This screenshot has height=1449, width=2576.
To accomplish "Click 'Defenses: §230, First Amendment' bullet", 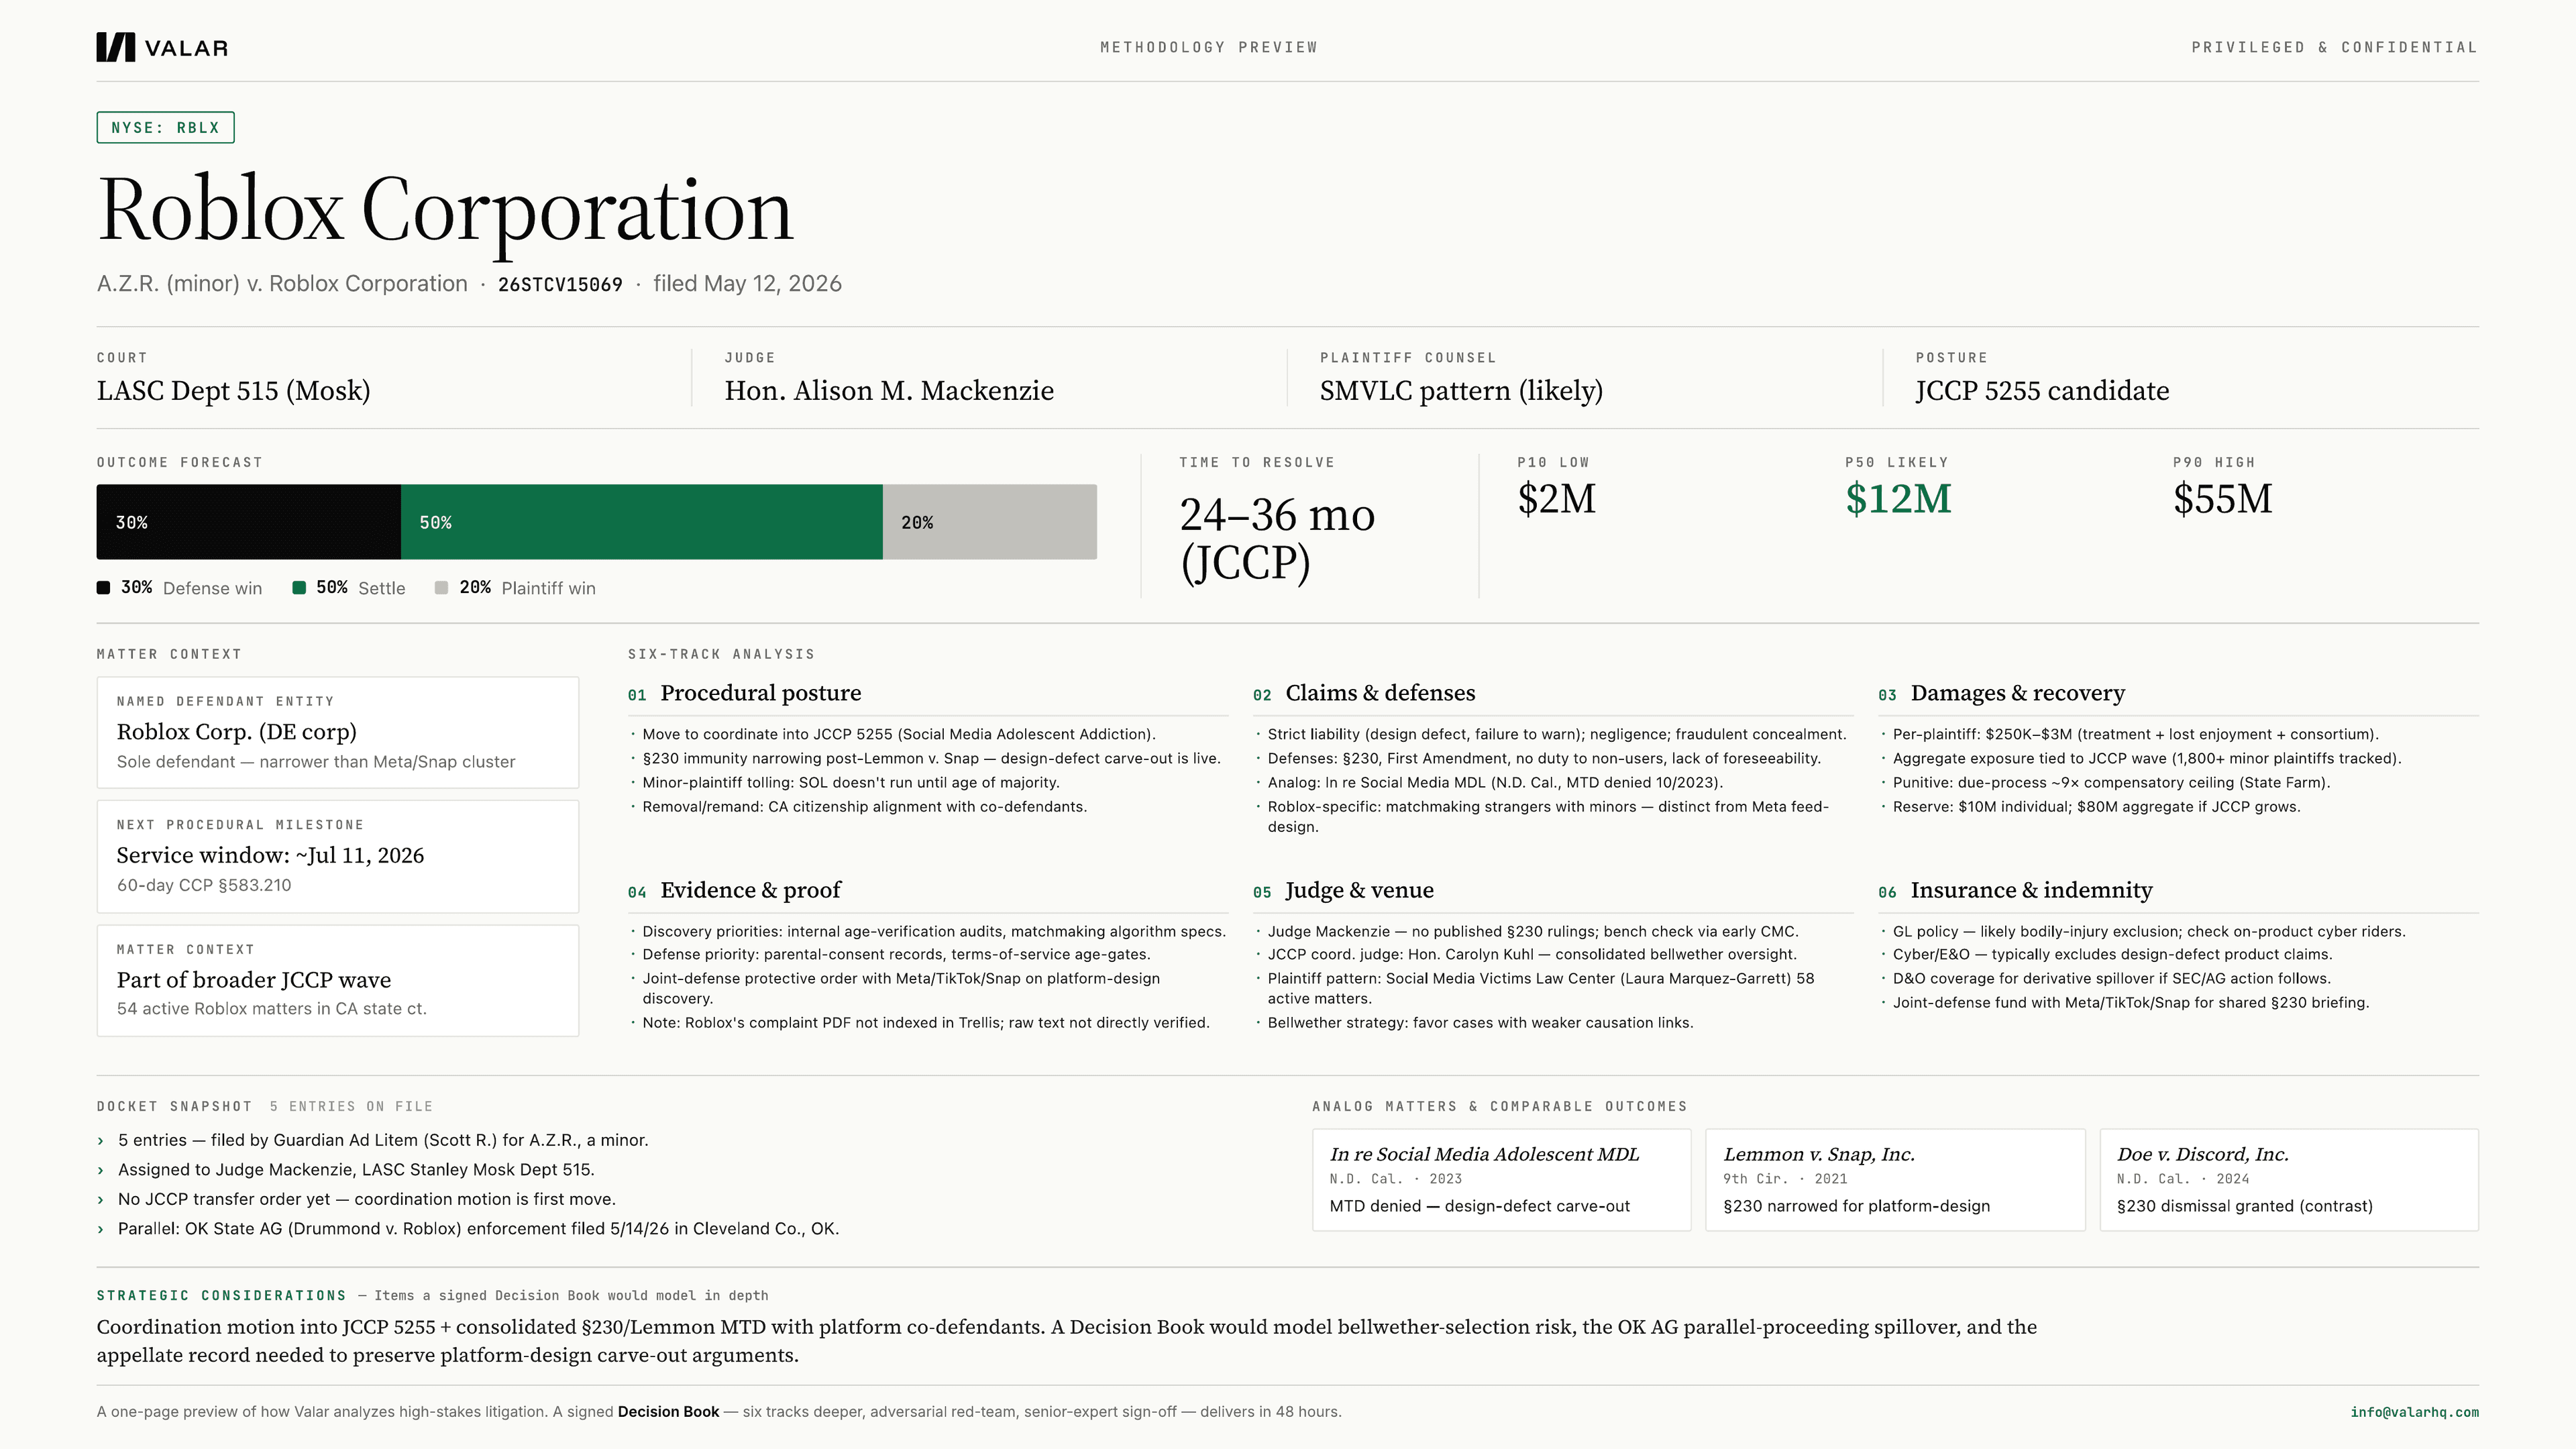I will (x=1544, y=759).
